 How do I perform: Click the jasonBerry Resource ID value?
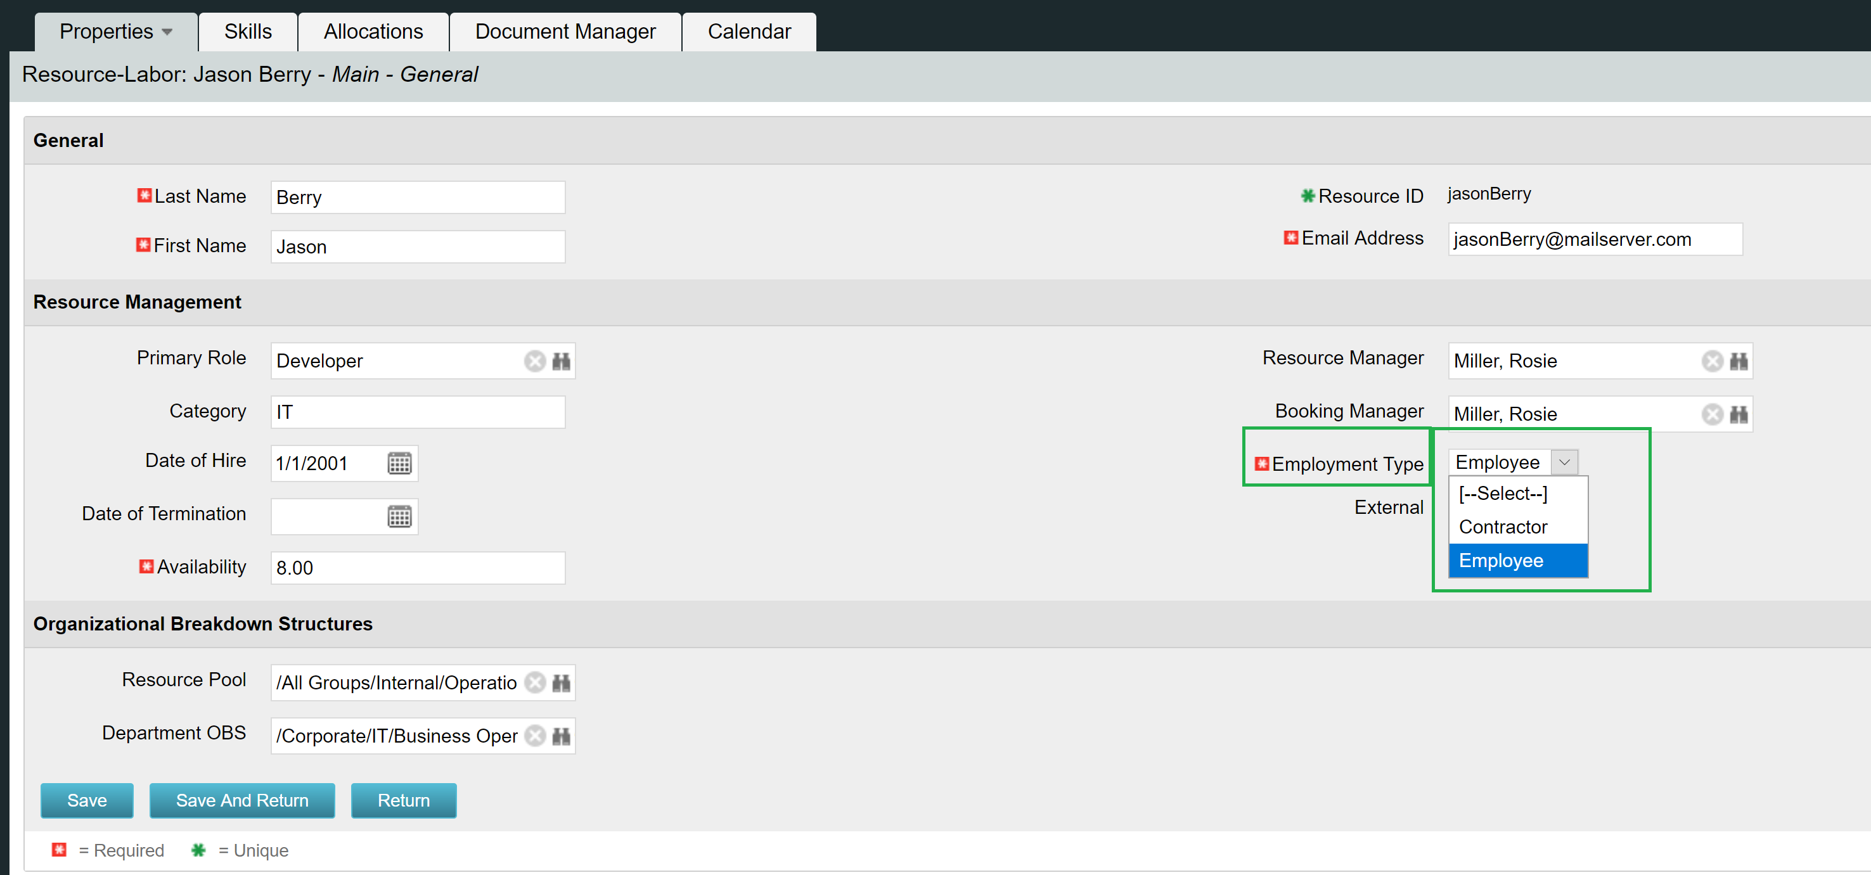click(1489, 194)
